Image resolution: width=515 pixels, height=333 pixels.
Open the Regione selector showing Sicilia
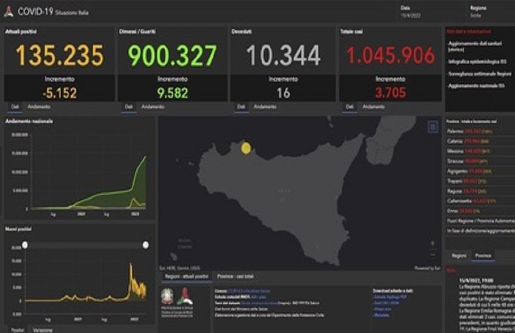pos(479,12)
